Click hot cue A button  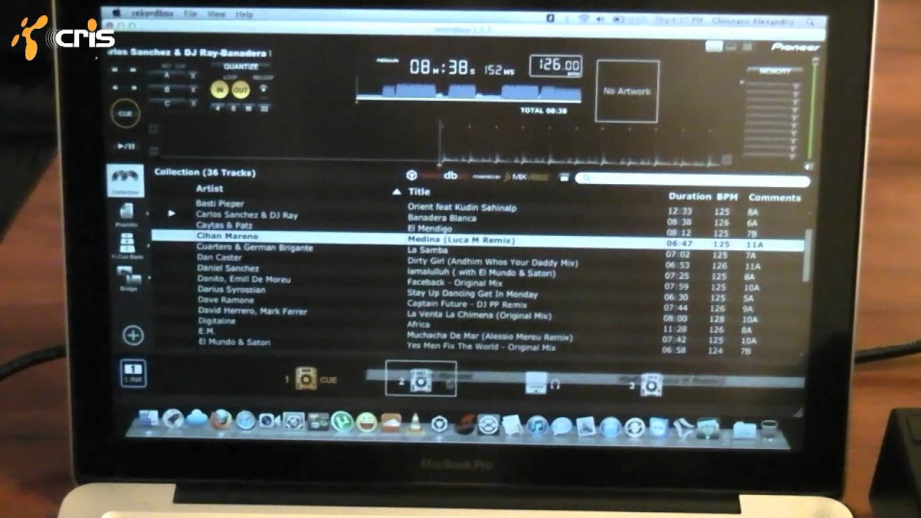tap(167, 75)
